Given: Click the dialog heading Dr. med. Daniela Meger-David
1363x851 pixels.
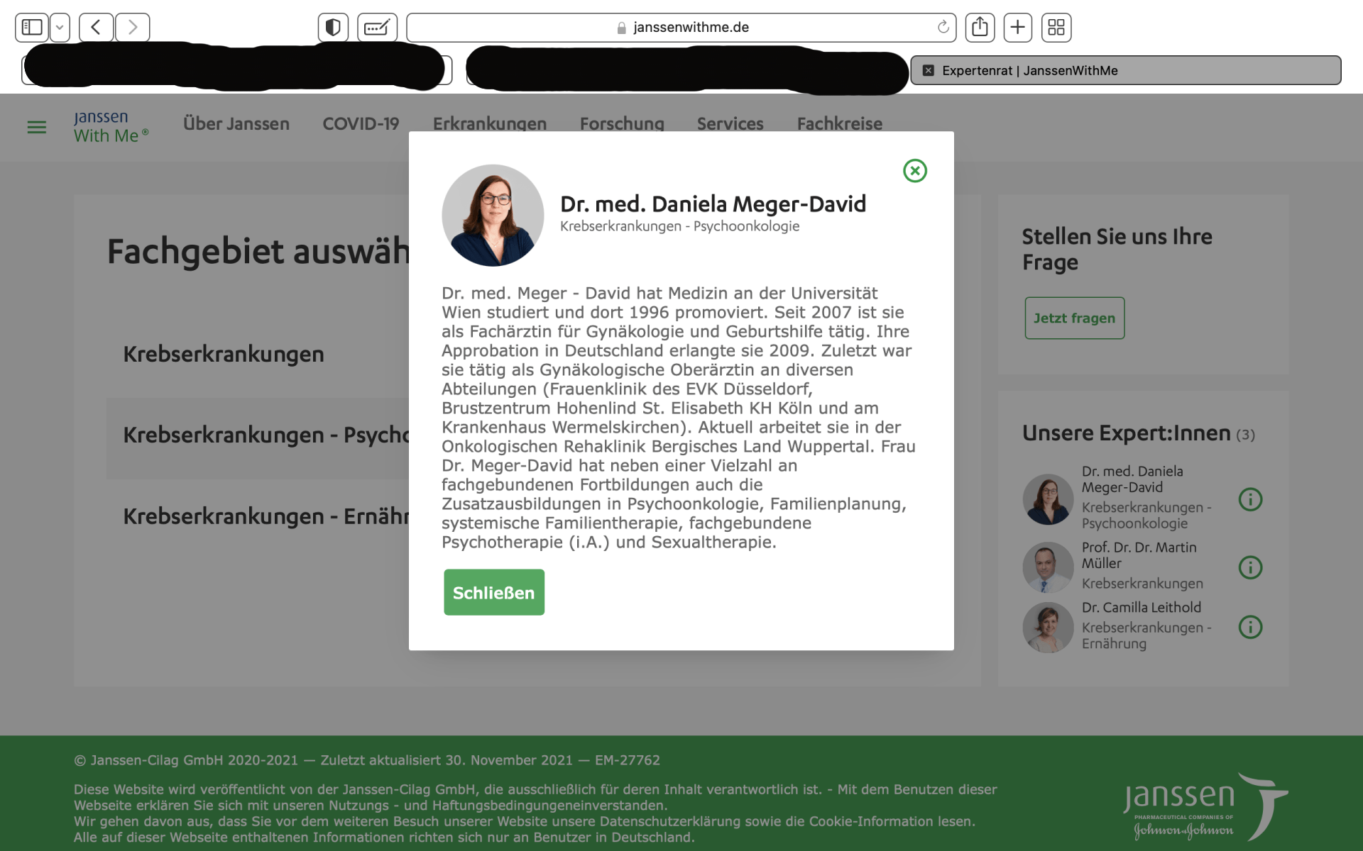Looking at the screenshot, I should (713, 204).
